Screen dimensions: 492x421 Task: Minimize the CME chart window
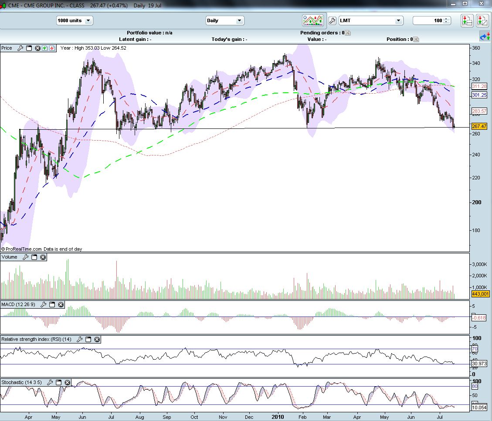pos(453,4)
